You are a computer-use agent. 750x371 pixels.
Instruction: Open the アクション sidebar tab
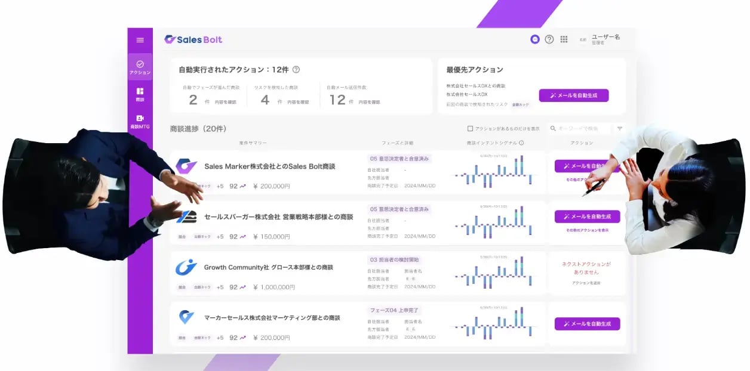point(140,67)
